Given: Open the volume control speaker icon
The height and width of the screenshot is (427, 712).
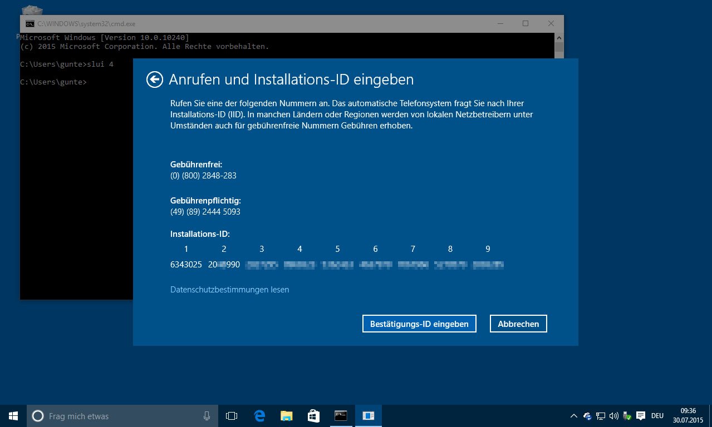Looking at the screenshot, I should [x=613, y=416].
